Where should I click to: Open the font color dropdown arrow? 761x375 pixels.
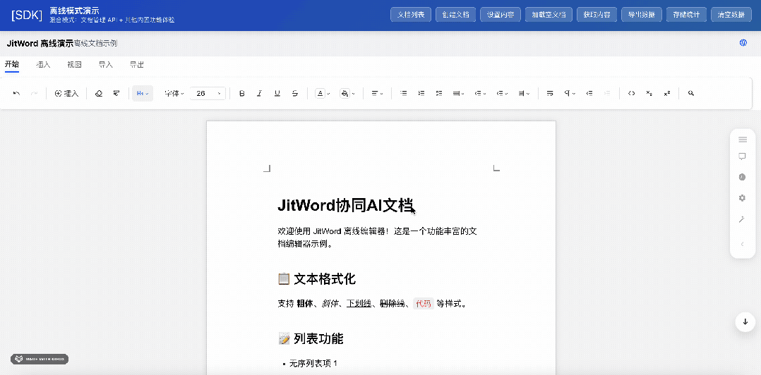328,94
